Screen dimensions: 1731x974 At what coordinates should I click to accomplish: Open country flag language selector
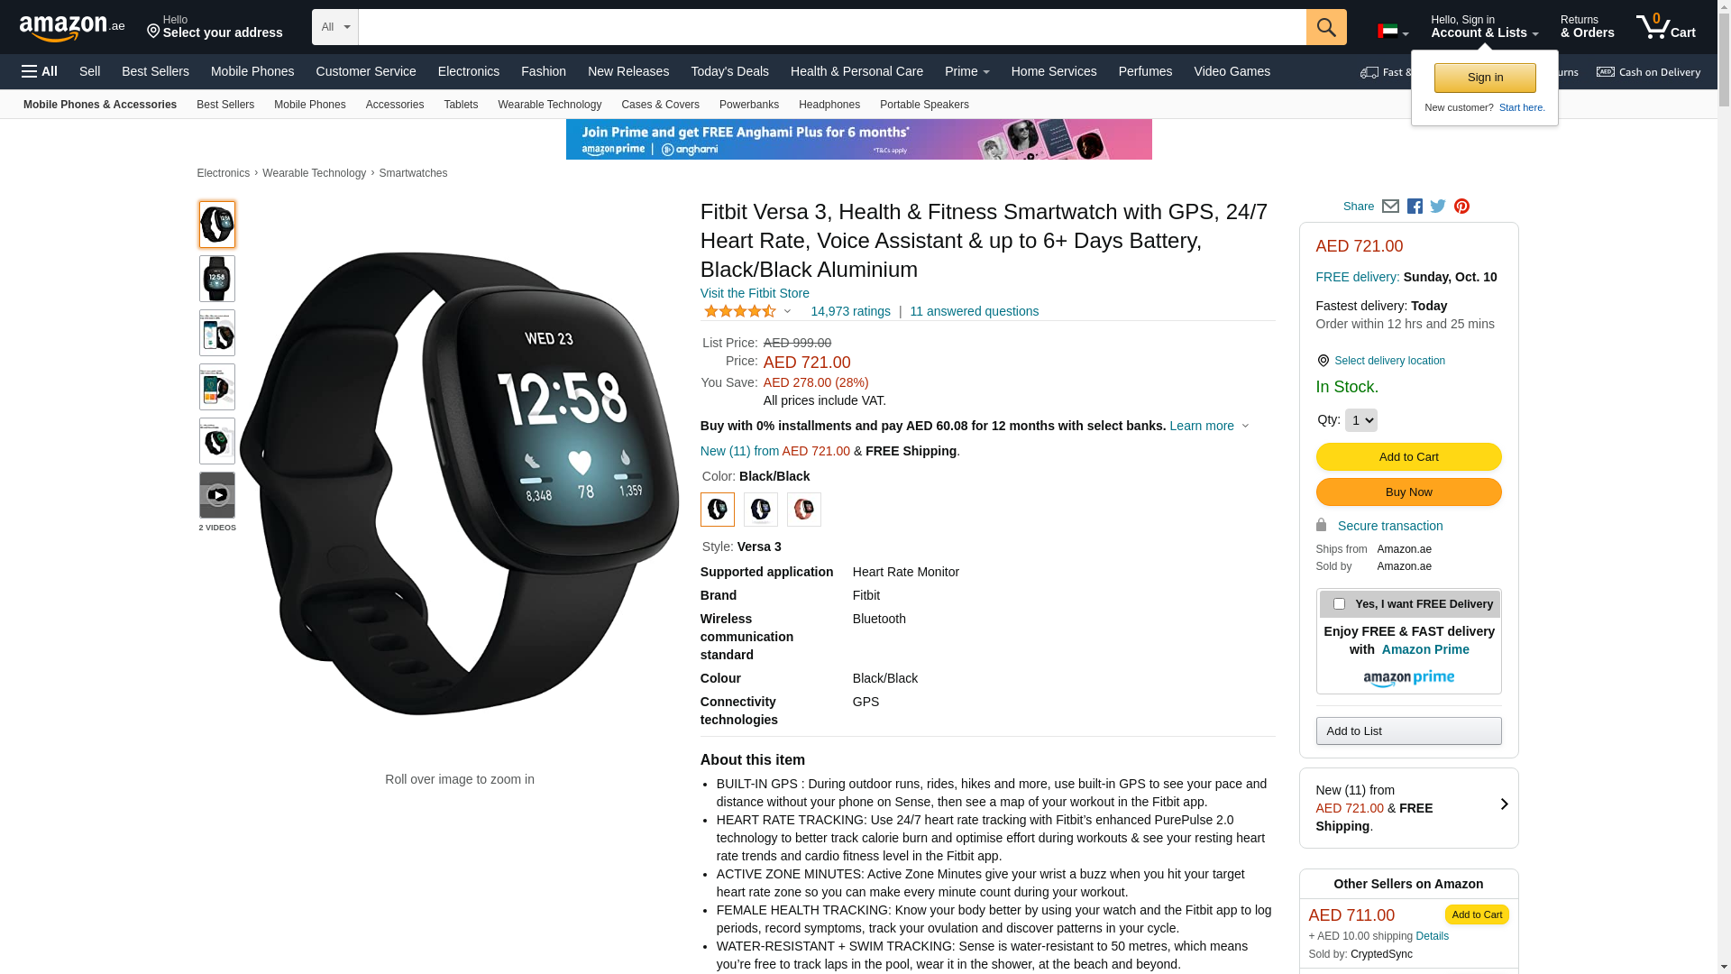pyautogui.click(x=1393, y=32)
